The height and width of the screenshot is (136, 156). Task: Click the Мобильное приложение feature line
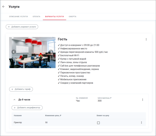pyautogui.click(x=72, y=80)
